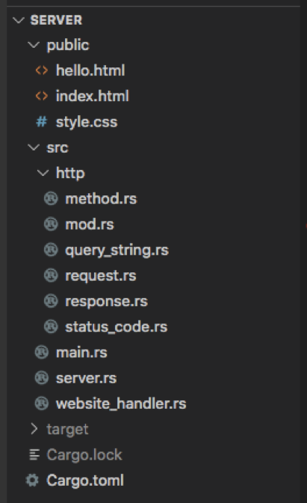Select the public folder name

click(68, 45)
